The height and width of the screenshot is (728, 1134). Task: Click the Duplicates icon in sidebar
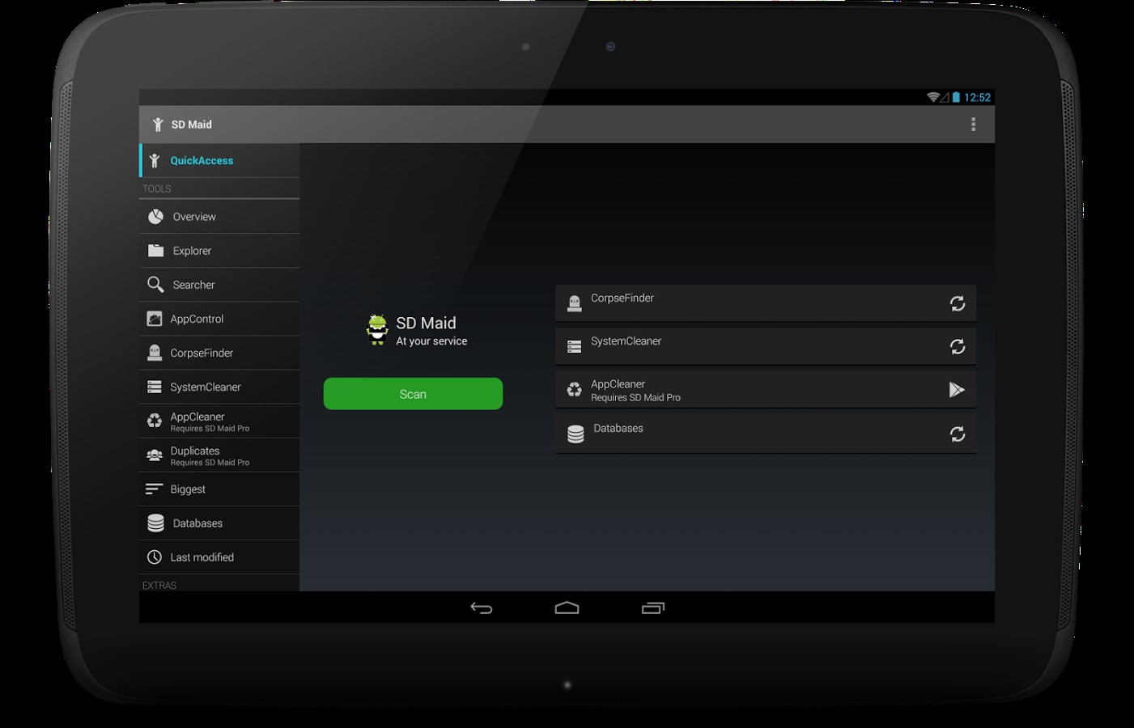point(155,455)
